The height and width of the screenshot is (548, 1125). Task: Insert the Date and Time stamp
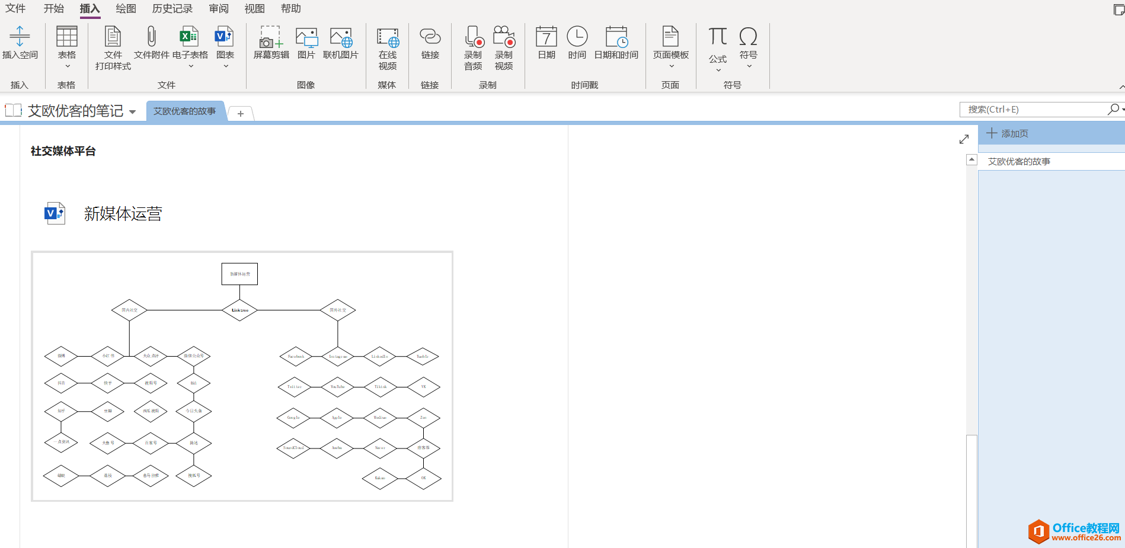pyautogui.click(x=616, y=38)
